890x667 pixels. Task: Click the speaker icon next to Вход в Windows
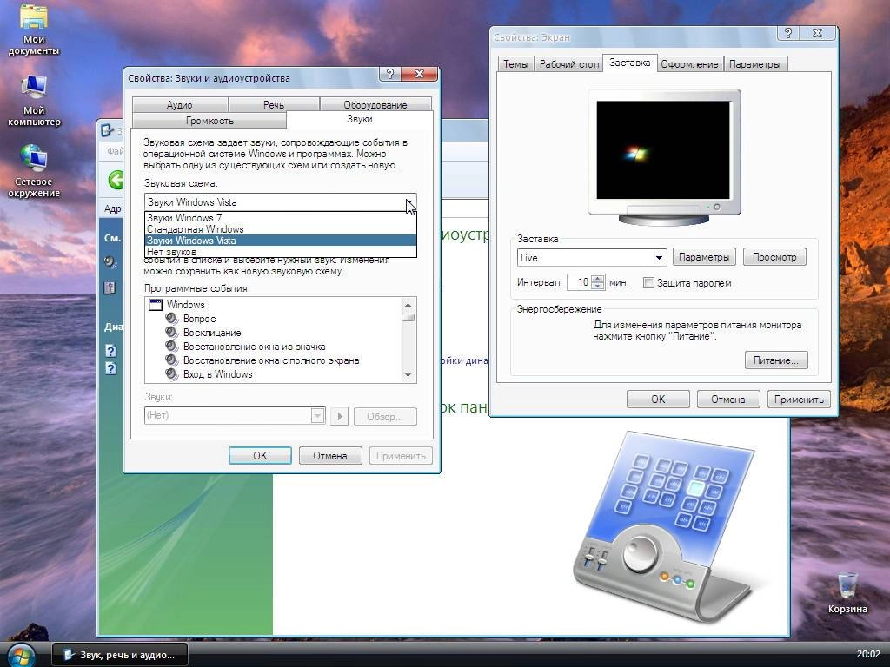pyautogui.click(x=171, y=373)
